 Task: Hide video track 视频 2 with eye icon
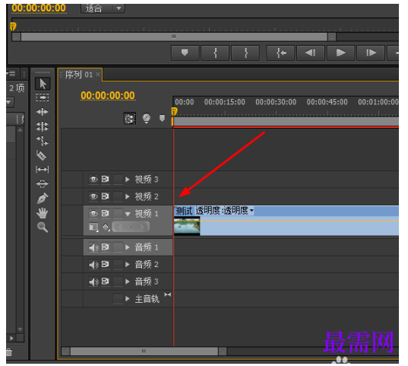coord(93,196)
